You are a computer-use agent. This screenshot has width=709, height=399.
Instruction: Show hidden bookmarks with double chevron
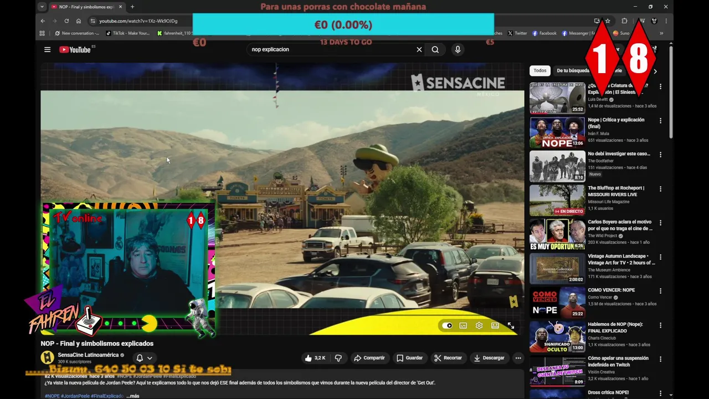(661, 33)
